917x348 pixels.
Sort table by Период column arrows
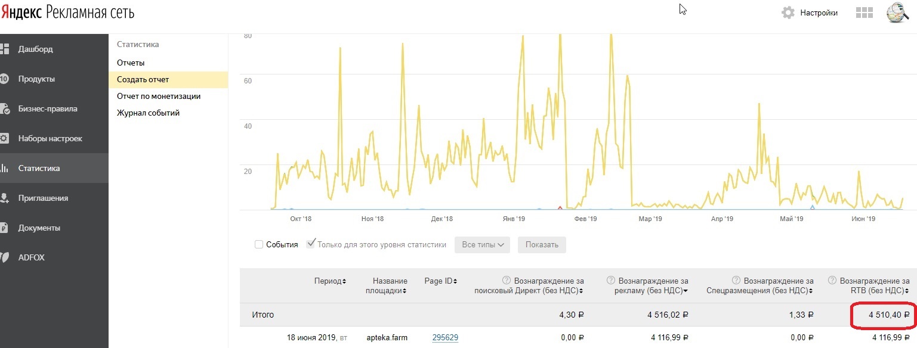344,281
